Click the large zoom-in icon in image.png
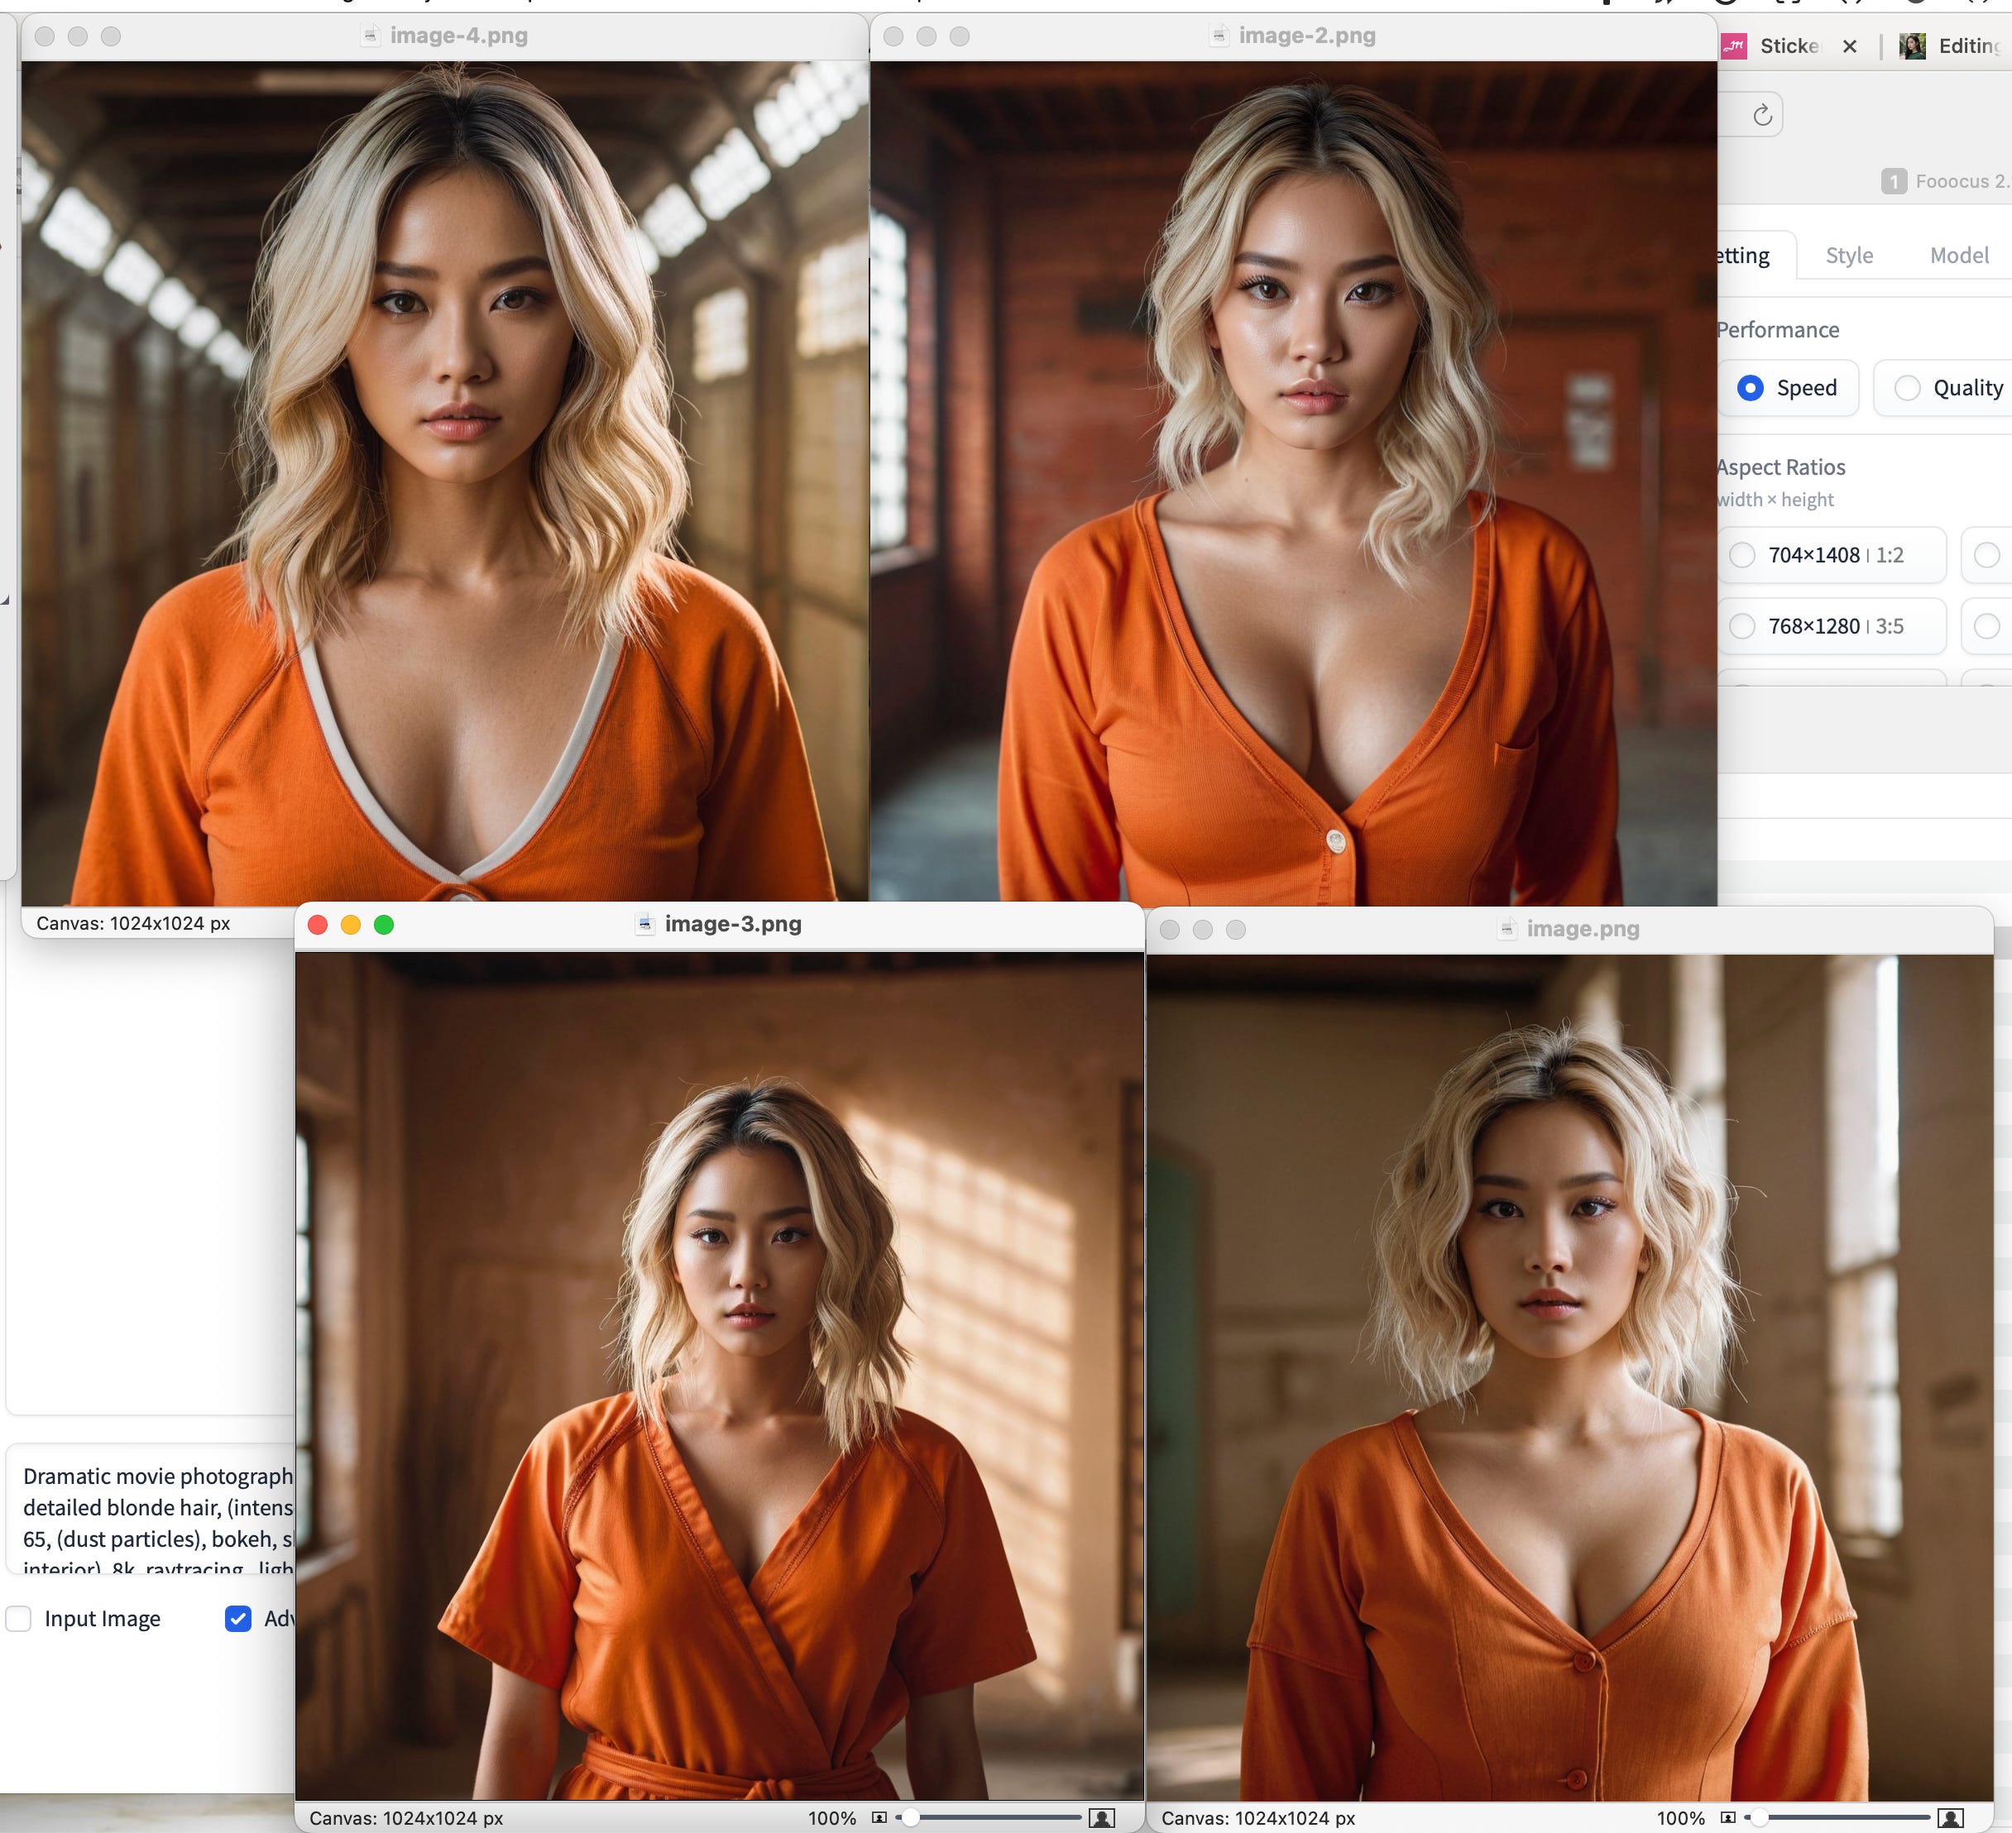Screen dimensions: 2012x1833 coord(1951,1818)
